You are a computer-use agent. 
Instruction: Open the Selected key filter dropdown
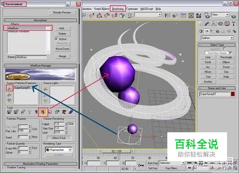(x=172, y=163)
